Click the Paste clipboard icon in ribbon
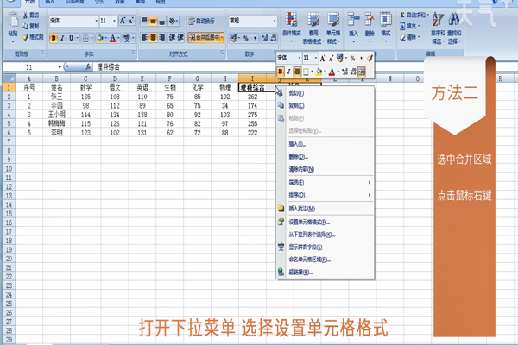 13,21
